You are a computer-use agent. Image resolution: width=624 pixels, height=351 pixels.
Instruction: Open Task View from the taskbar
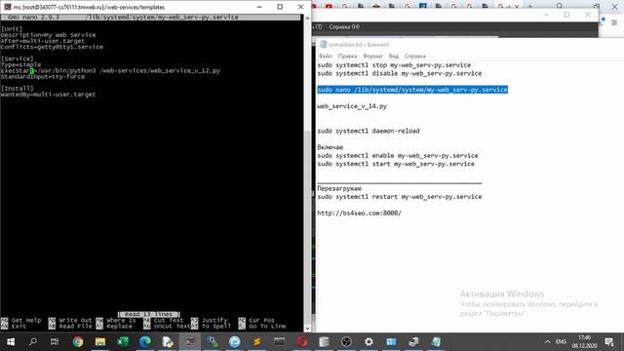(x=55, y=341)
